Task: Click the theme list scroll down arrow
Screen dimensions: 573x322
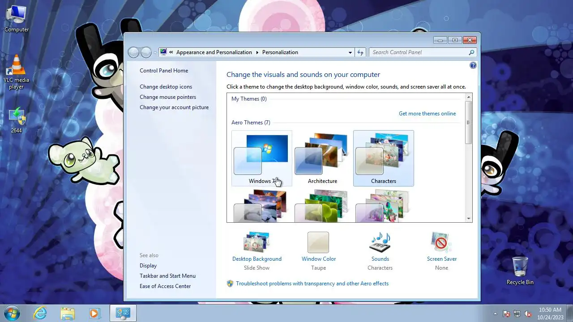Action: click(x=469, y=219)
